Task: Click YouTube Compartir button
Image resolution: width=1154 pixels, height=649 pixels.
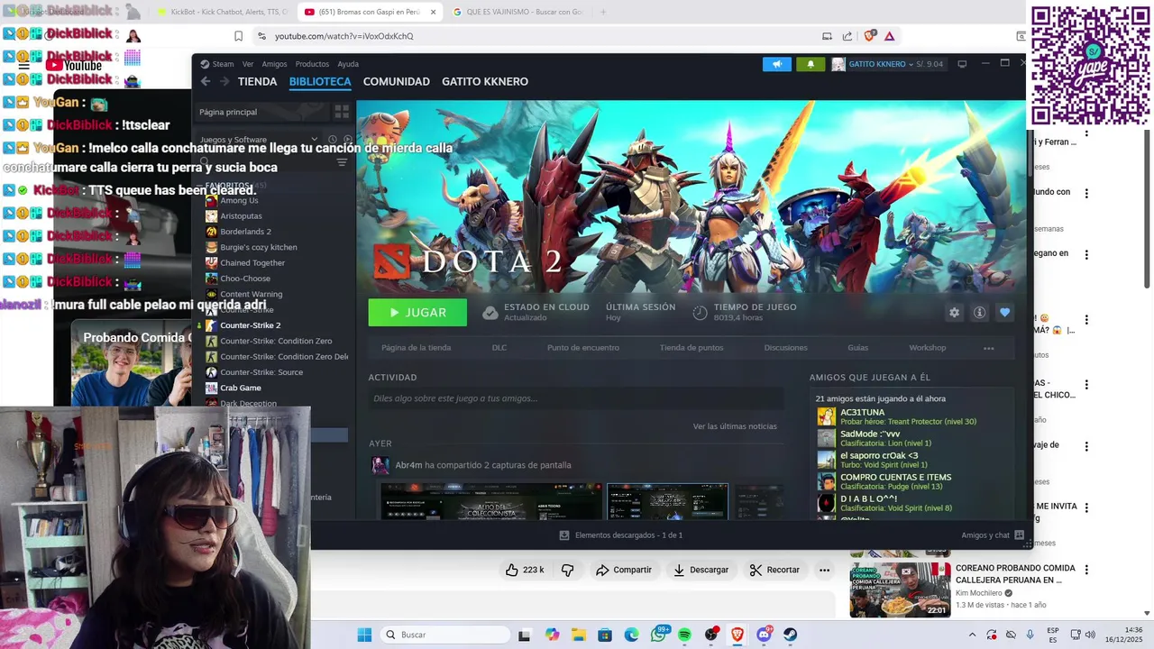Action: pyautogui.click(x=624, y=570)
